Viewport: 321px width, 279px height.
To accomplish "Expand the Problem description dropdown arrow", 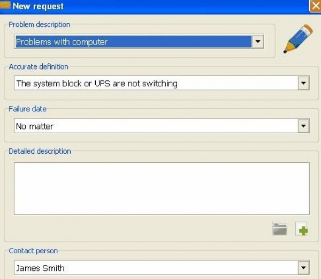I will pos(258,41).
